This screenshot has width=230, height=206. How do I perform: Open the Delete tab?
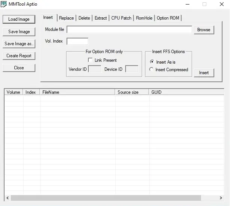click(84, 18)
